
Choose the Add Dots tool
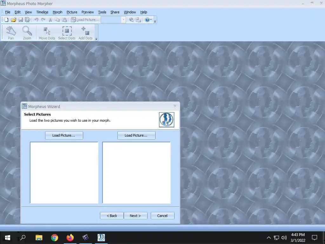[x=85, y=33]
